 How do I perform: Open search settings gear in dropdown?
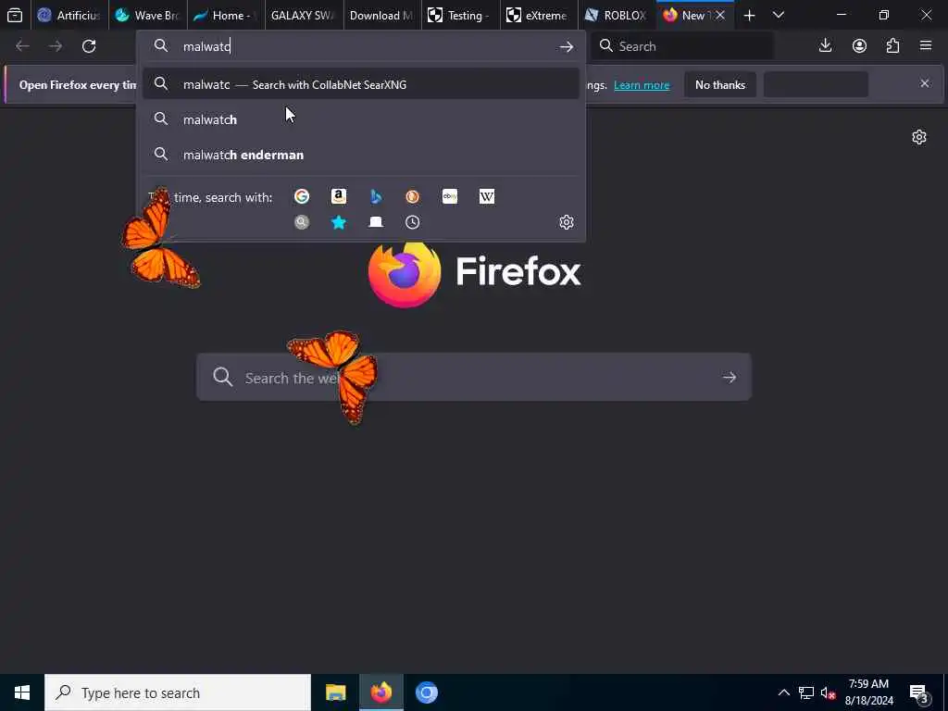pyautogui.click(x=567, y=222)
